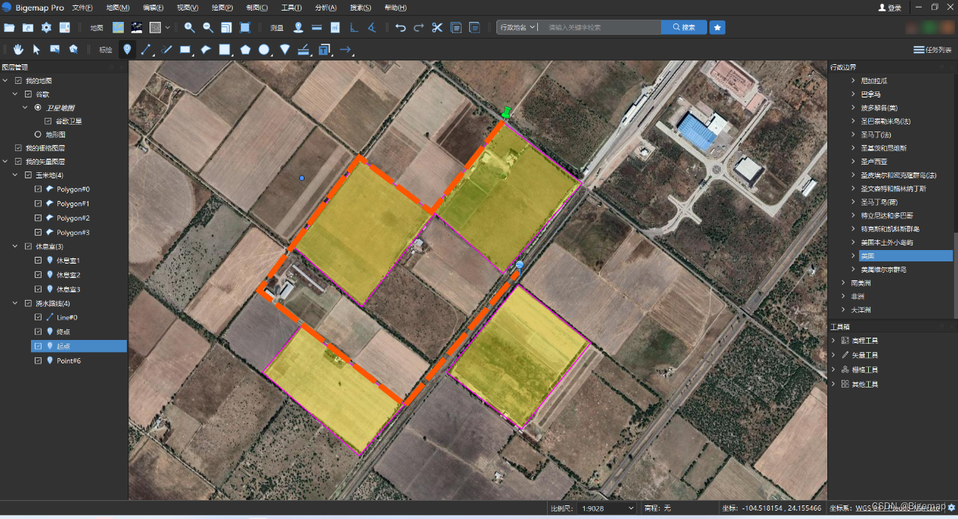Open the 任务列表 task list

pyautogui.click(x=932, y=50)
